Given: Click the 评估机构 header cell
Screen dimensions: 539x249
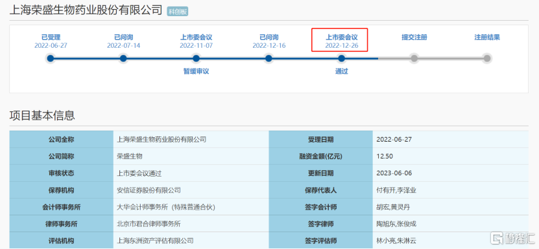Looking at the screenshot, I should pyautogui.click(x=61, y=241).
